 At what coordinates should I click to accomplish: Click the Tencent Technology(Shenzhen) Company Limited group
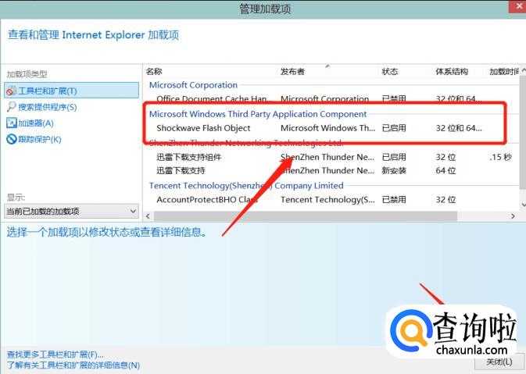[x=246, y=185]
